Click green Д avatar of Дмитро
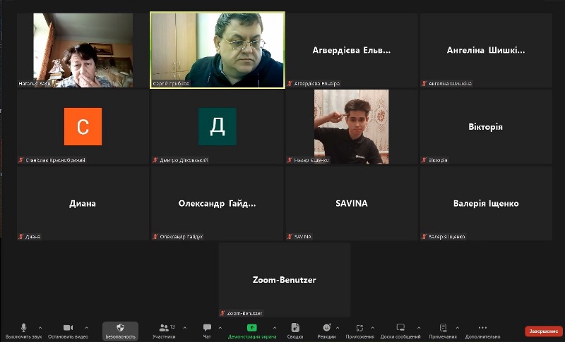 tap(218, 127)
